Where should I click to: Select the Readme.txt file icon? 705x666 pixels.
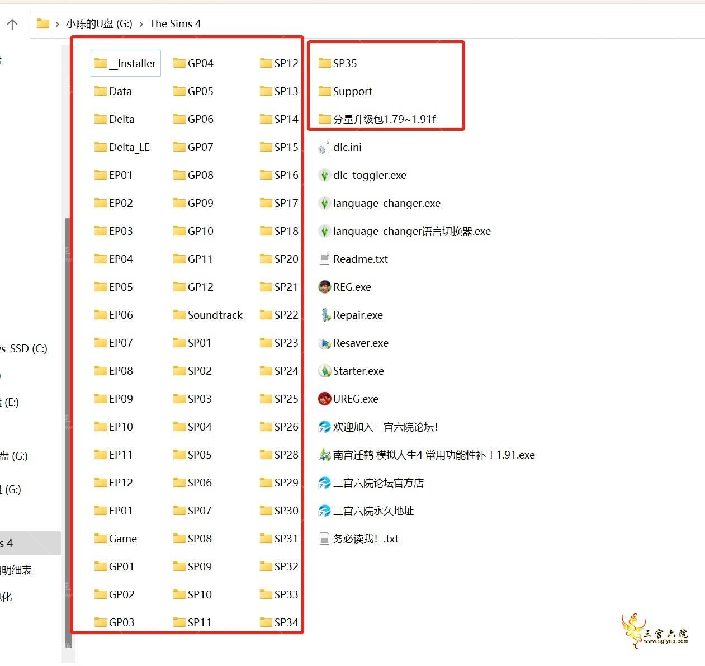324,259
